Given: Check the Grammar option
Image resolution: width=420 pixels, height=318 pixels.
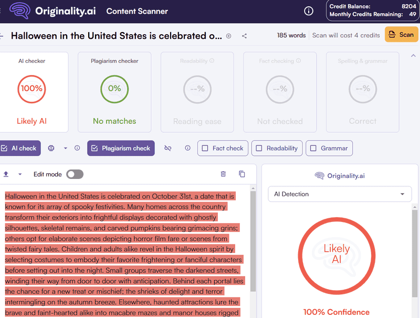Looking at the screenshot, I should click(329, 149).
